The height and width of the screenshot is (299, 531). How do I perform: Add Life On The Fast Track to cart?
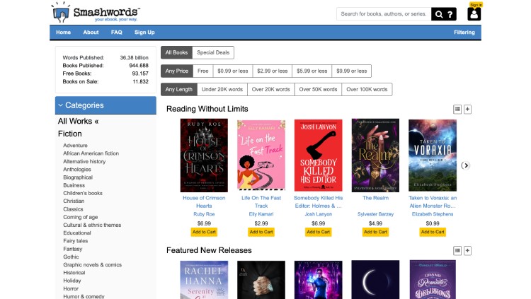[x=261, y=232]
